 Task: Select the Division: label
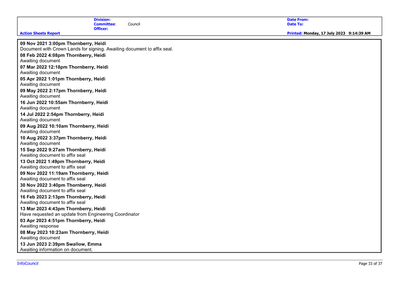(x=102, y=19)
